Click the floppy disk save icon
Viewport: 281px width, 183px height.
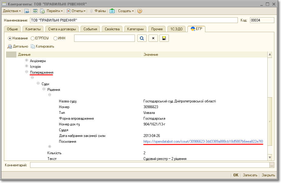164,38
